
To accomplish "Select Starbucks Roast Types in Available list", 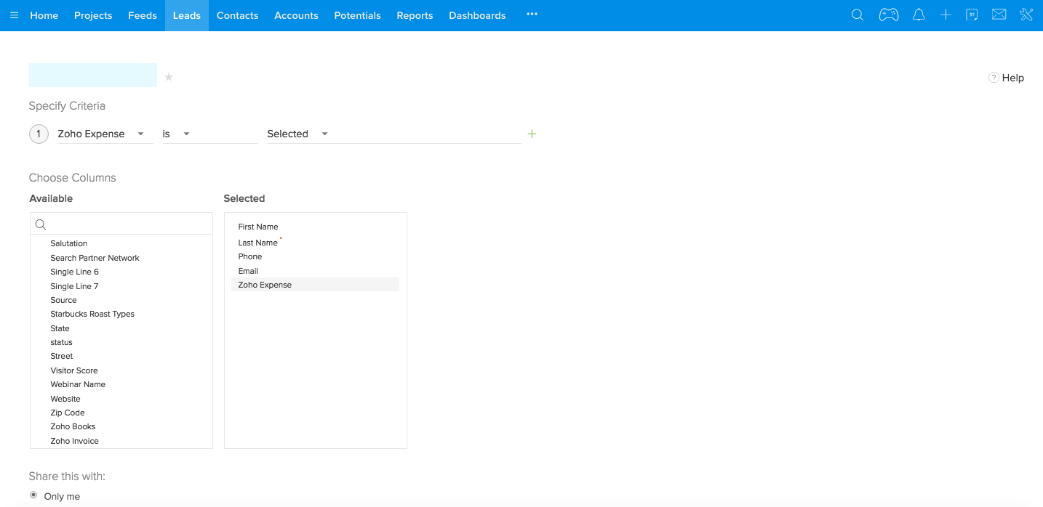I will pos(92,314).
